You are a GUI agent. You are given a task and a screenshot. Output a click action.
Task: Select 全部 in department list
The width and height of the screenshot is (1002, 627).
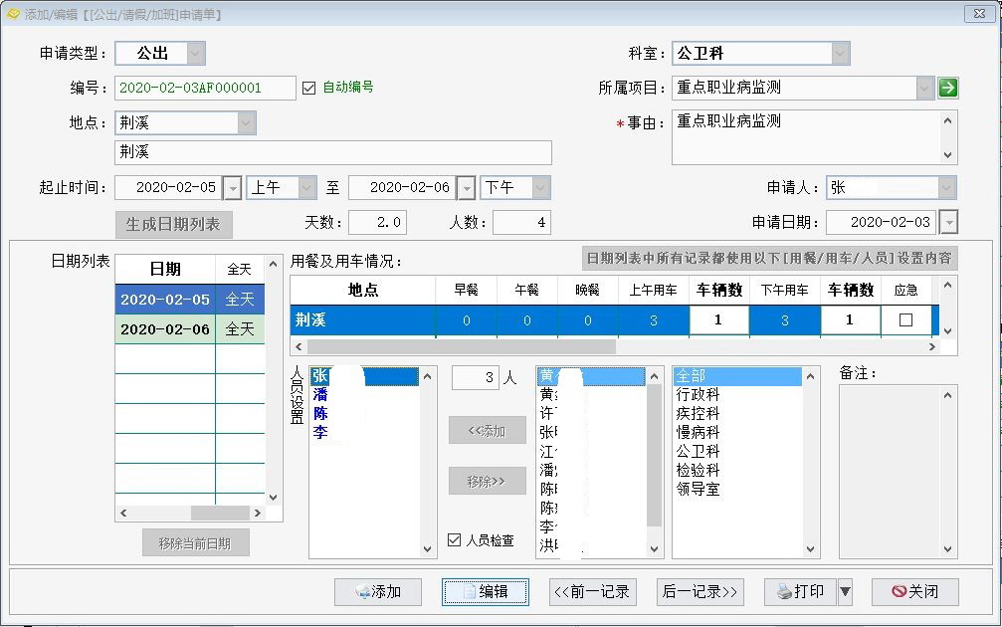point(737,376)
